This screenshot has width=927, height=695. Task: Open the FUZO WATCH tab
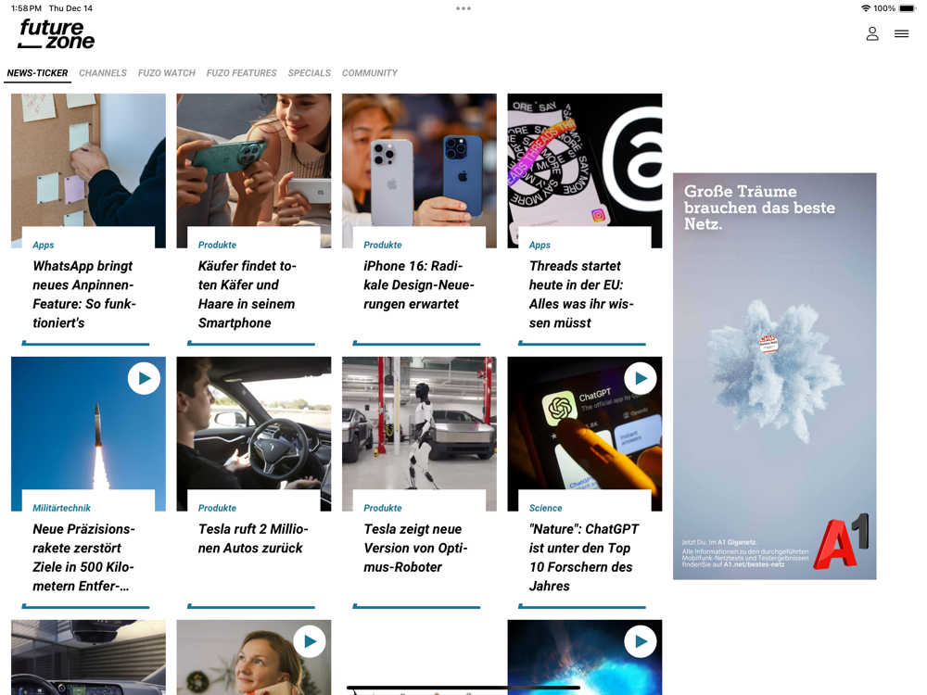[x=167, y=72]
